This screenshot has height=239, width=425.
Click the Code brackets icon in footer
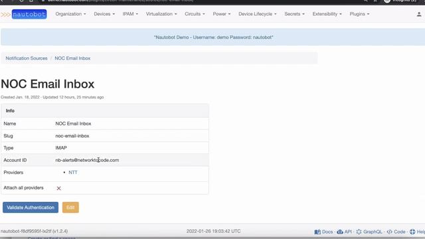click(390, 232)
